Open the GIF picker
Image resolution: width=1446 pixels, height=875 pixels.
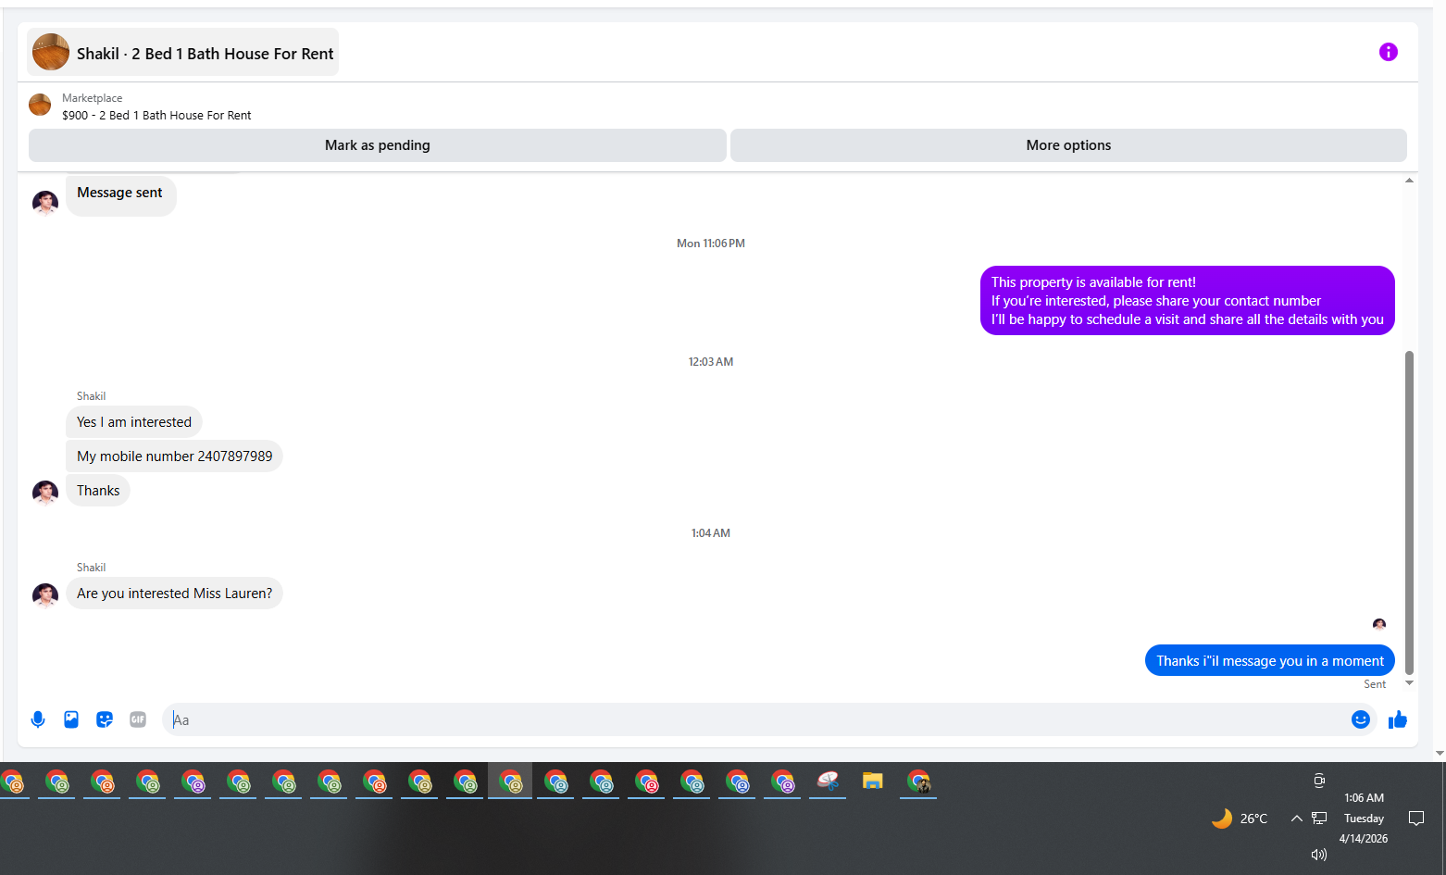(138, 719)
